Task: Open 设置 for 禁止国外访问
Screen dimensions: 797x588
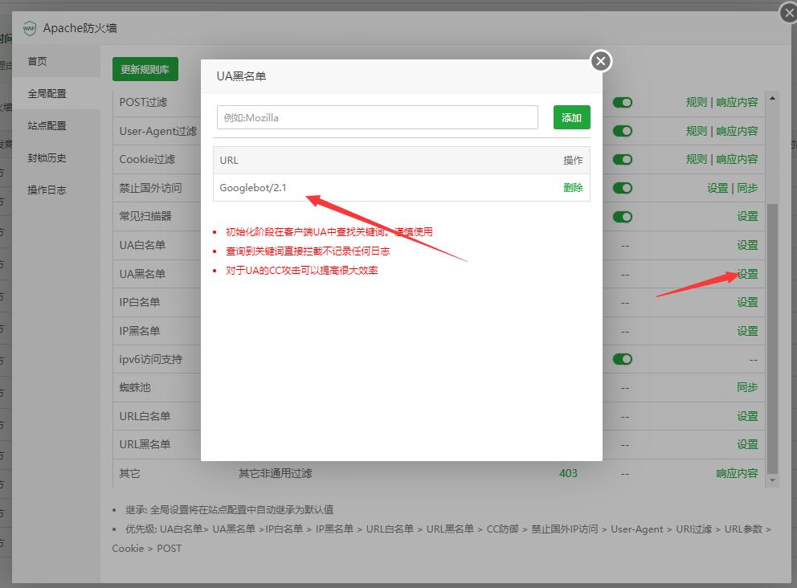Action: click(717, 188)
